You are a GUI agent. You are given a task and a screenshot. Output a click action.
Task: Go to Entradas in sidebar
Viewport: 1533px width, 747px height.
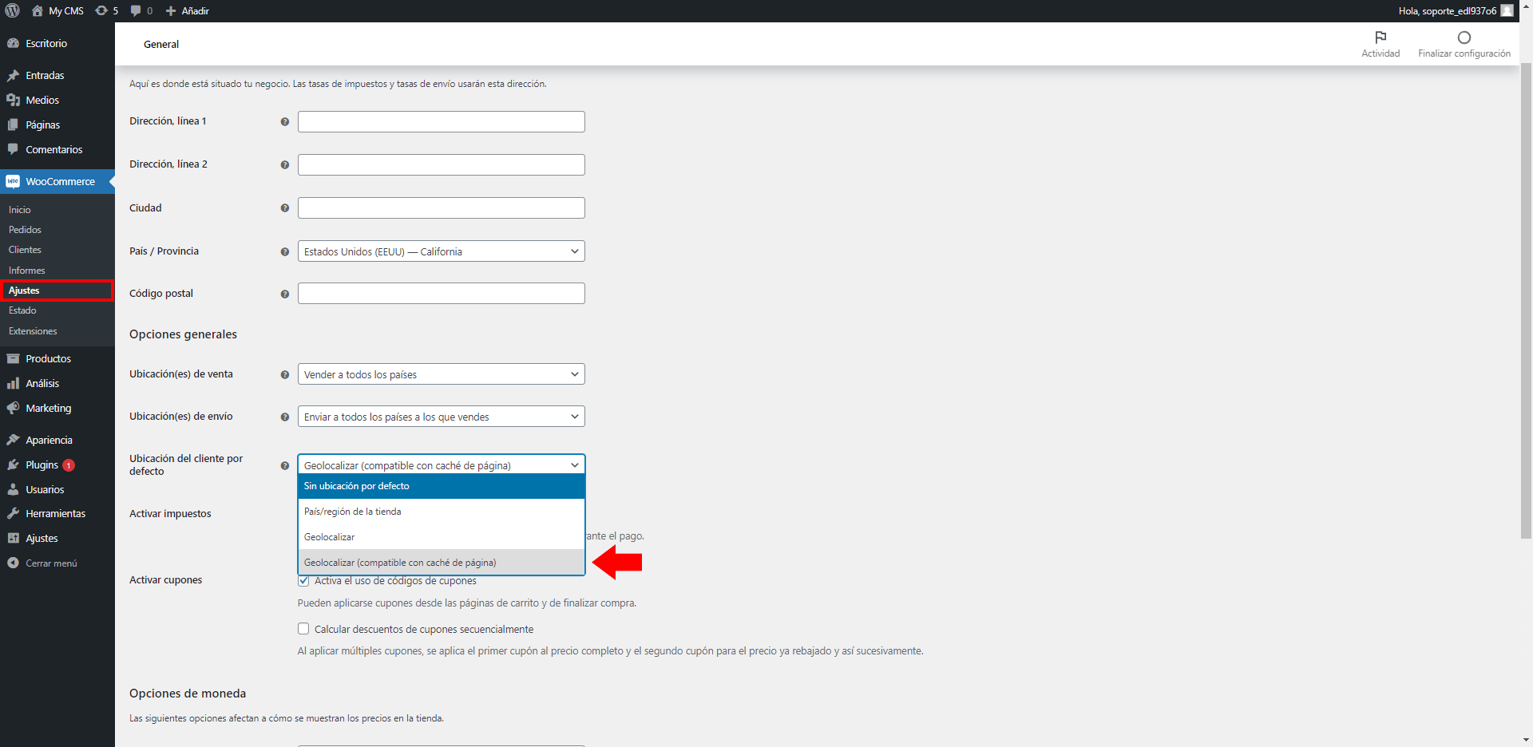[57, 75]
